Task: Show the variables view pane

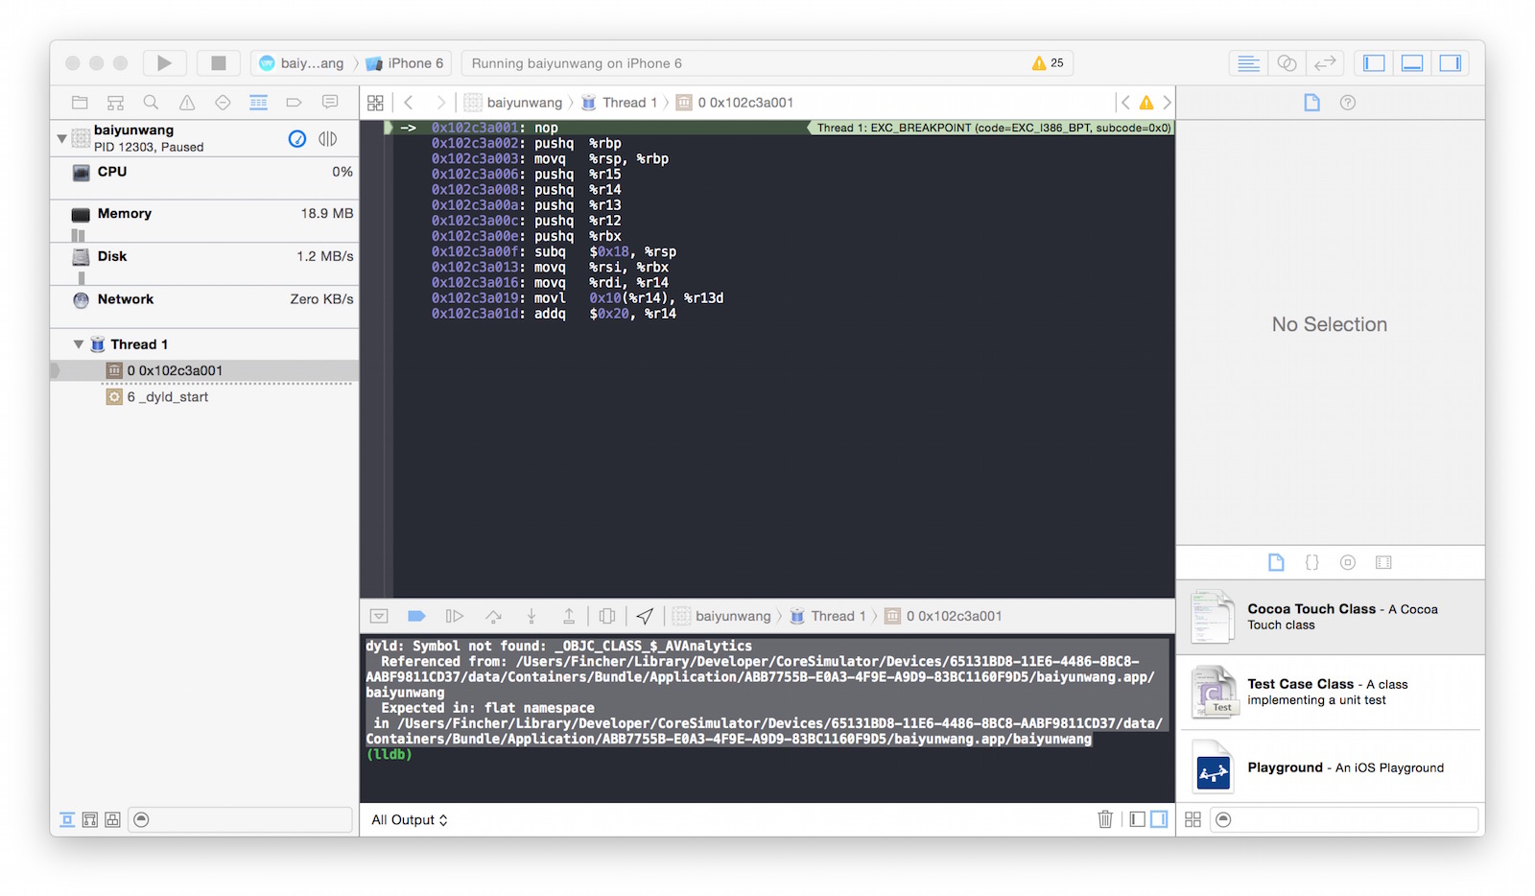Action: (x=1137, y=819)
